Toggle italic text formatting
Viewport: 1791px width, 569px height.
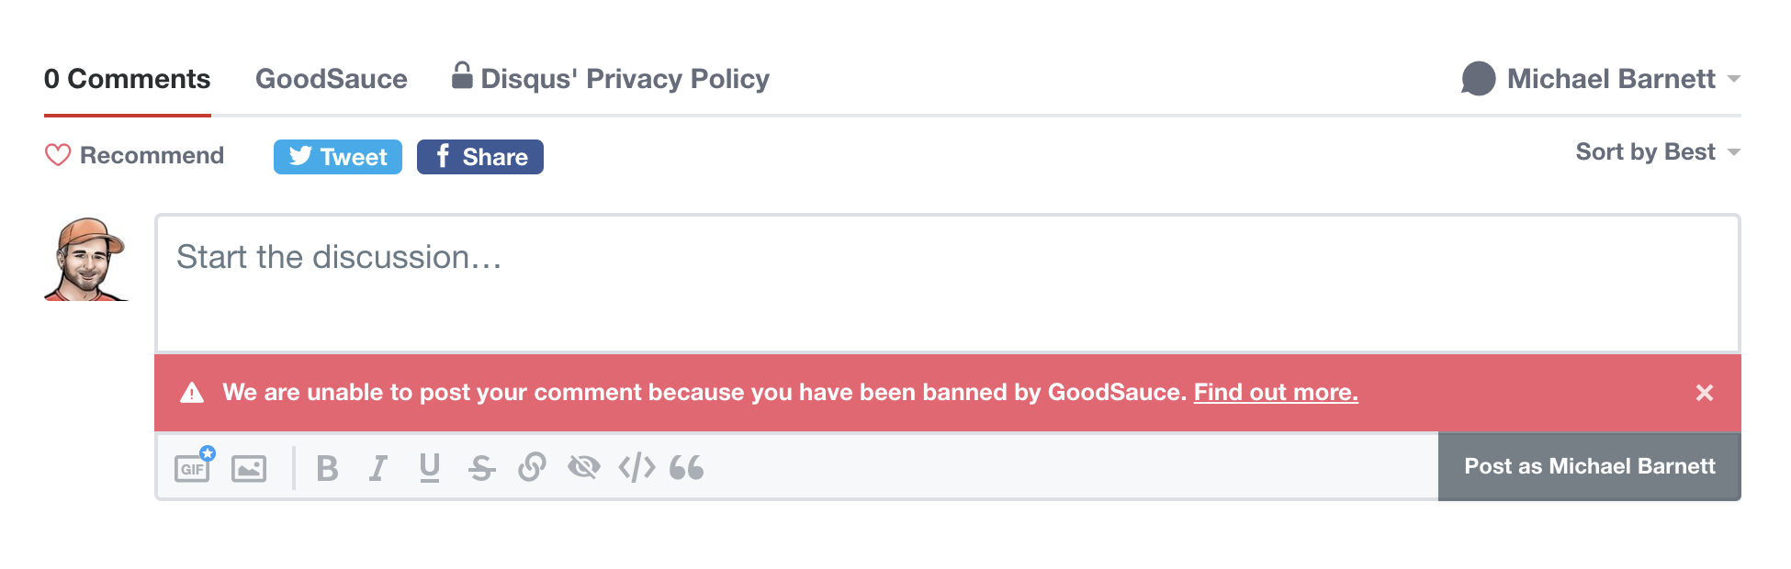[x=377, y=468]
